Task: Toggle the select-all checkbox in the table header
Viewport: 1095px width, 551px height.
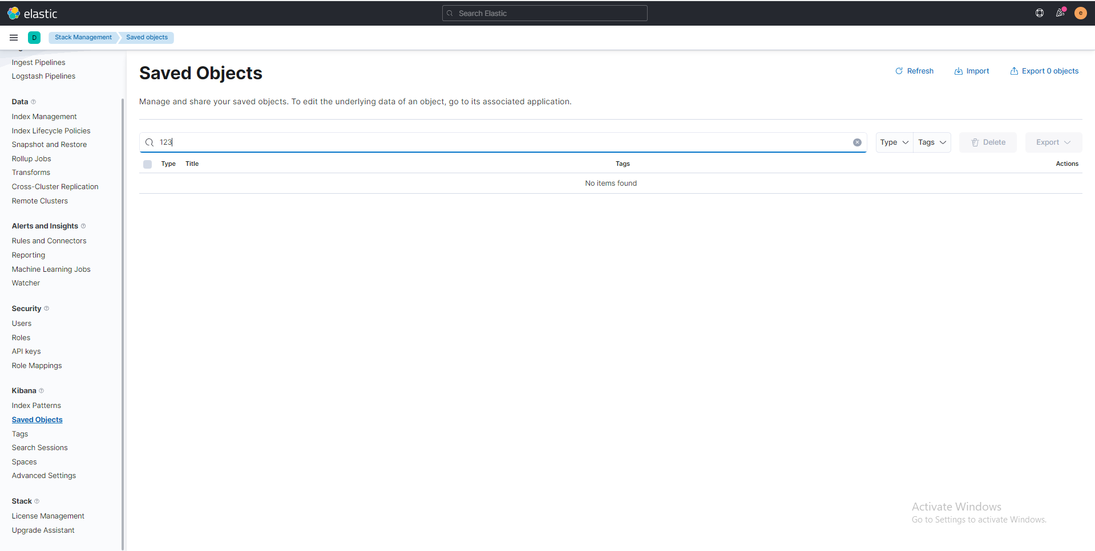Action: click(147, 164)
